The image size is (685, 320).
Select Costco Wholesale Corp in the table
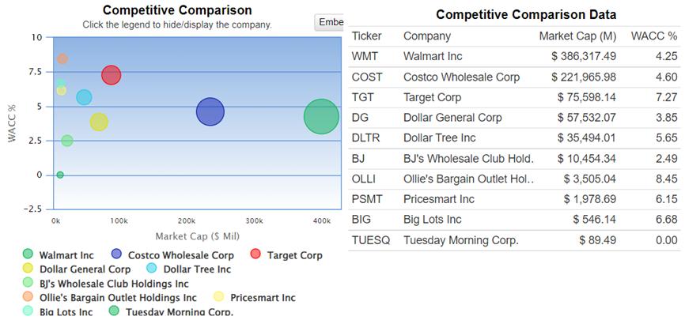(461, 77)
